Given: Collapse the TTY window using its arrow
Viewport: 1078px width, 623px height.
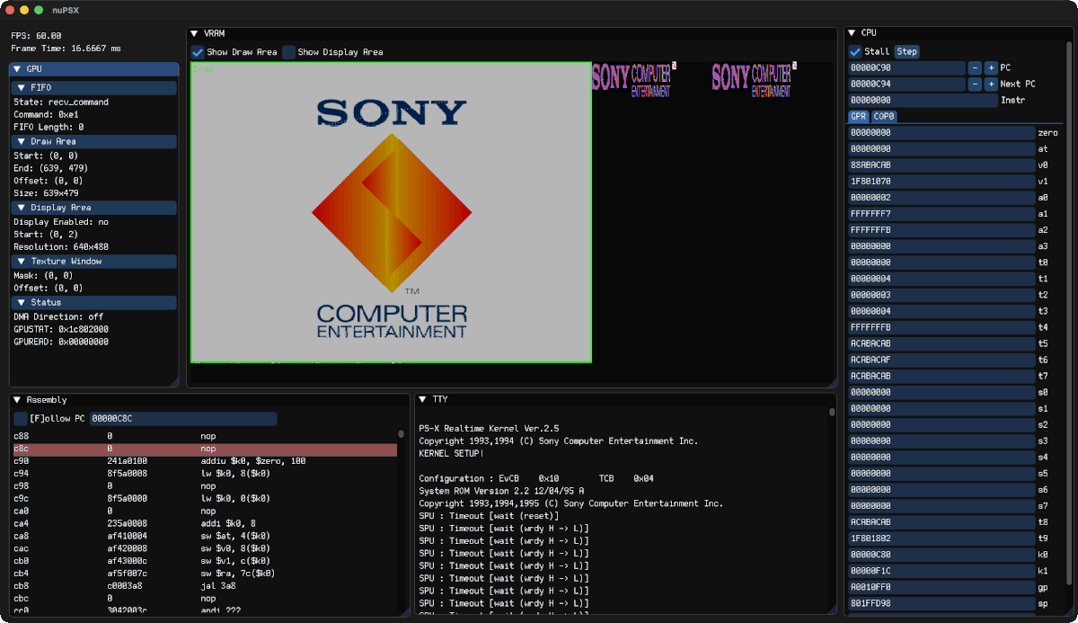Looking at the screenshot, I should pos(422,399).
